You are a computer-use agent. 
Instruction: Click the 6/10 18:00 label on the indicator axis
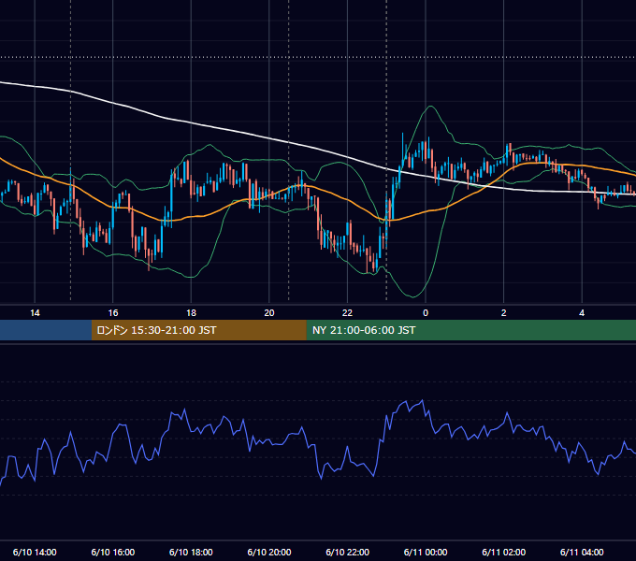pos(191,552)
